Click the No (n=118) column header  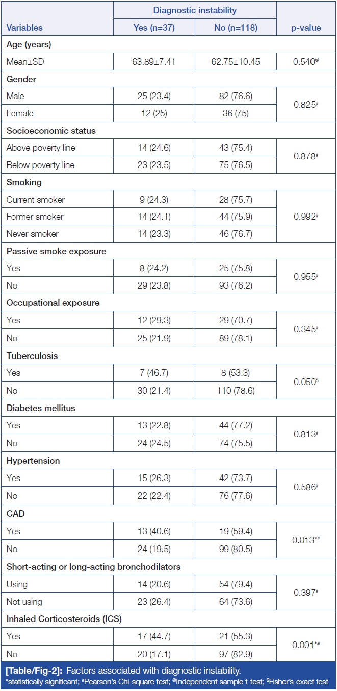(235, 28)
